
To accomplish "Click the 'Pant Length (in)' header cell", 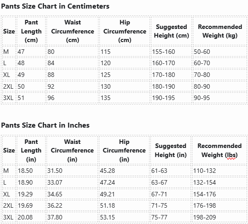I will click(31, 150).
